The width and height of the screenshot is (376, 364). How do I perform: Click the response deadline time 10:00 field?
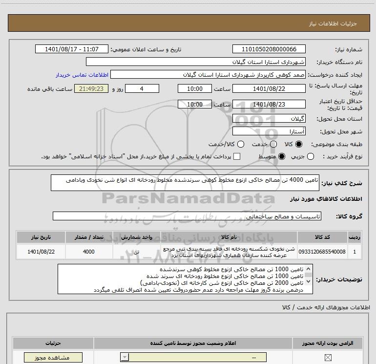[195, 88]
